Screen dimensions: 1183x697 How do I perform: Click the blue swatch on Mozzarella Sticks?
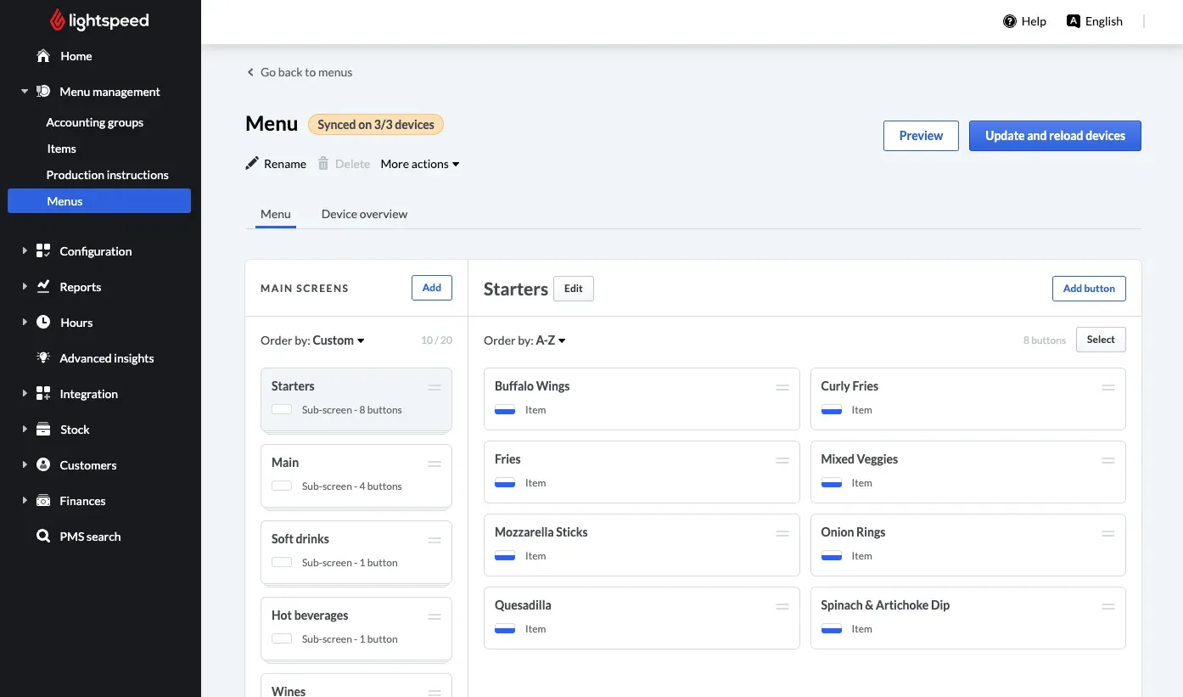(x=505, y=556)
